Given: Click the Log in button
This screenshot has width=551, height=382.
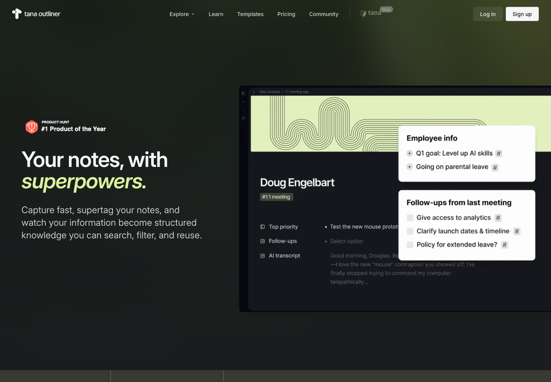Looking at the screenshot, I should 488,14.
